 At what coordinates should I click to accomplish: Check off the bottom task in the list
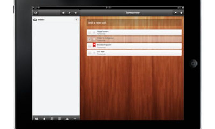pos(89,53)
